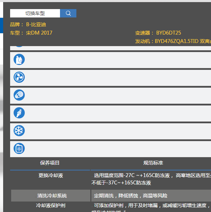Click the 变速器： BYD6DT25 label

[158, 33]
